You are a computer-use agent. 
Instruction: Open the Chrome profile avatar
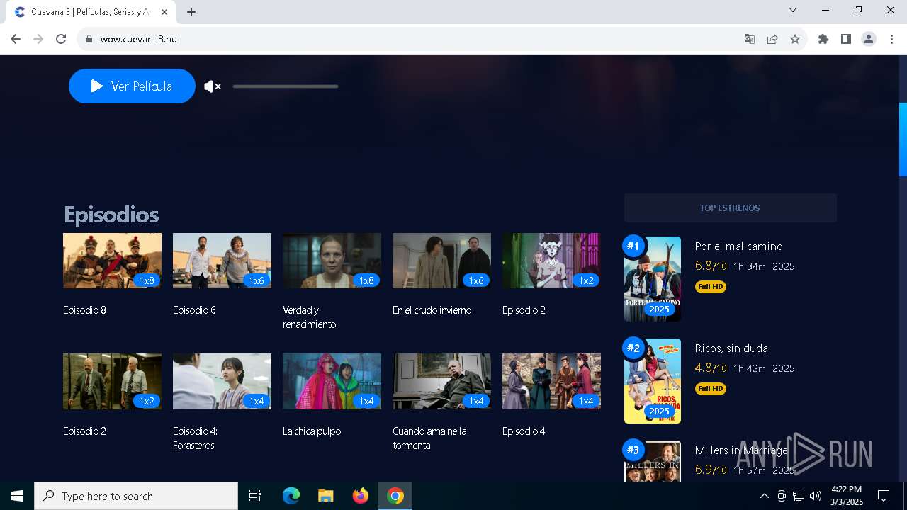869,39
